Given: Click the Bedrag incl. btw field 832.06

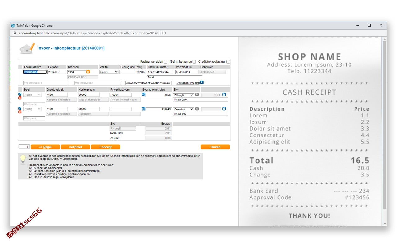Looking at the screenshot, I should pos(132,72).
